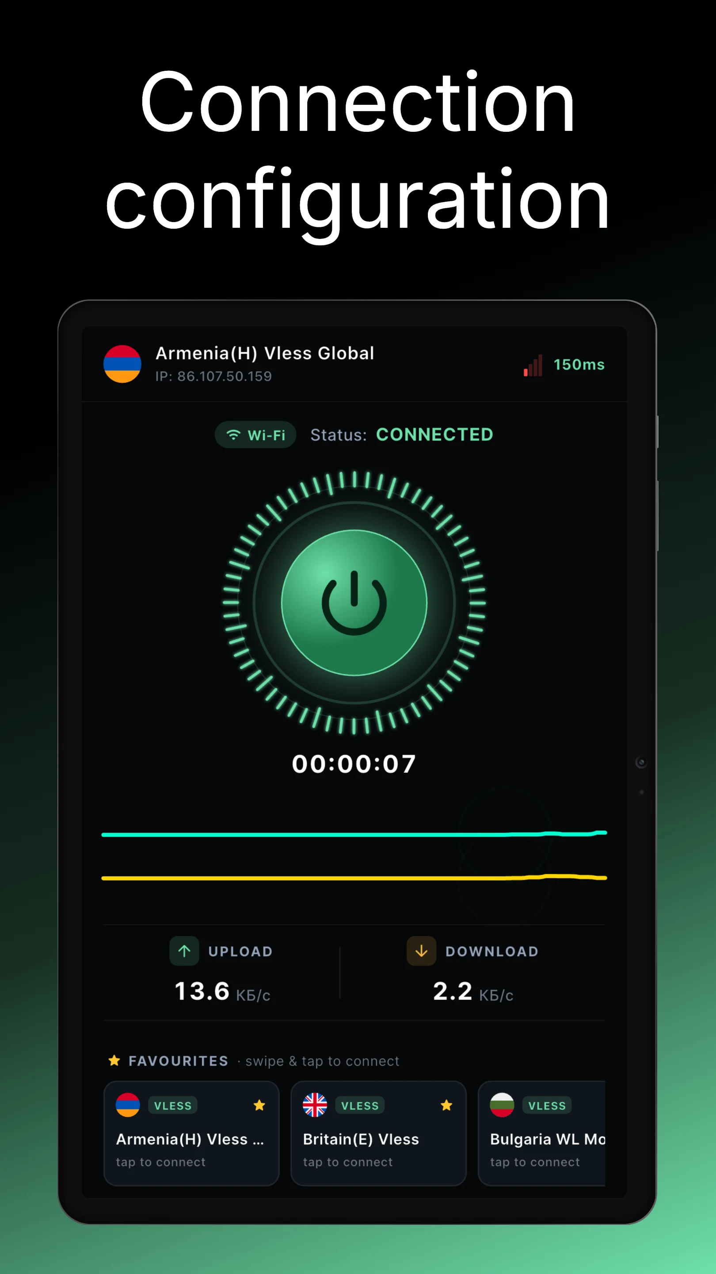
Task: Click the Armenia flag icon in header
Action: 122,364
